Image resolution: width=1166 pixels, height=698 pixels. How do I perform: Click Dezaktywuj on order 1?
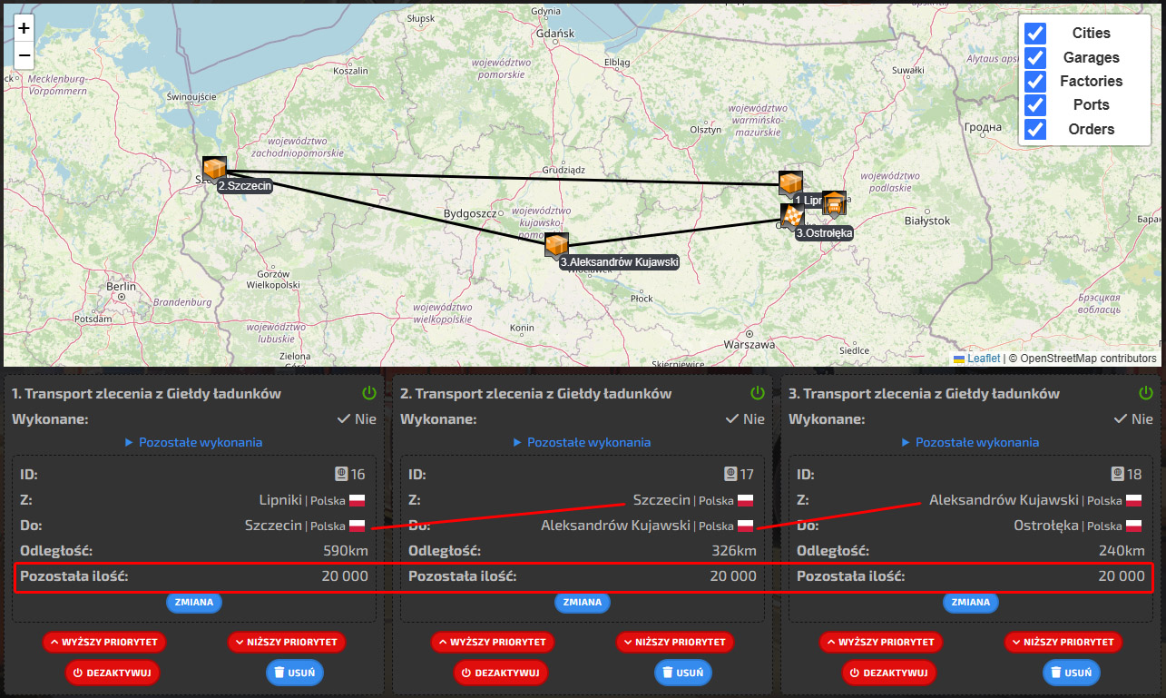click(113, 673)
